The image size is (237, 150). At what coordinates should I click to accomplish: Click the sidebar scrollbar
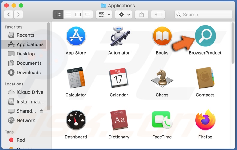pos(49,66)
